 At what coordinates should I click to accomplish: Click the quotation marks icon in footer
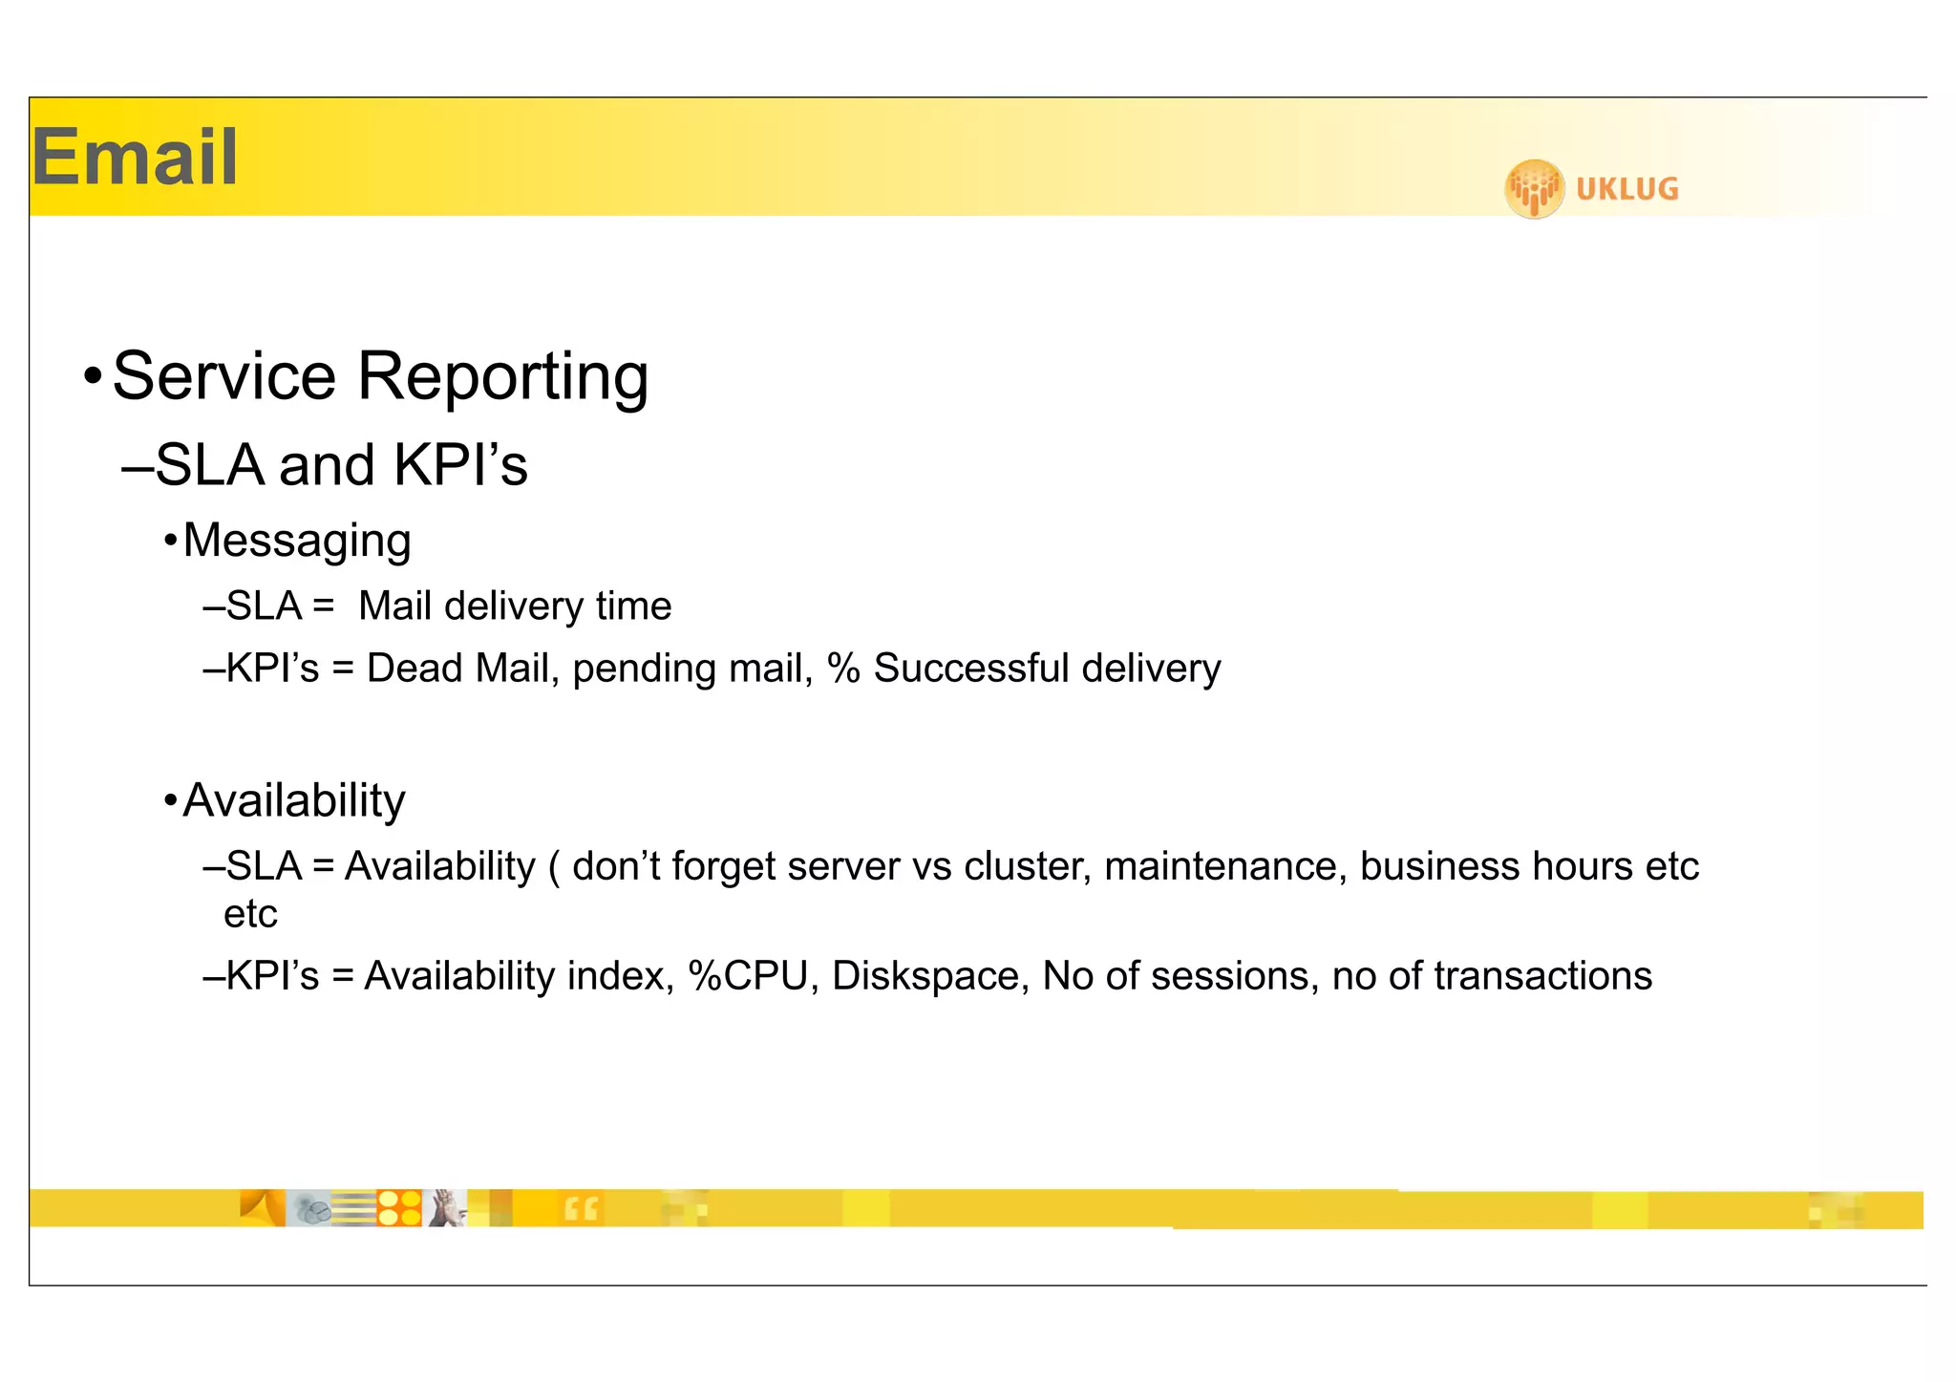pos(582,1208)
